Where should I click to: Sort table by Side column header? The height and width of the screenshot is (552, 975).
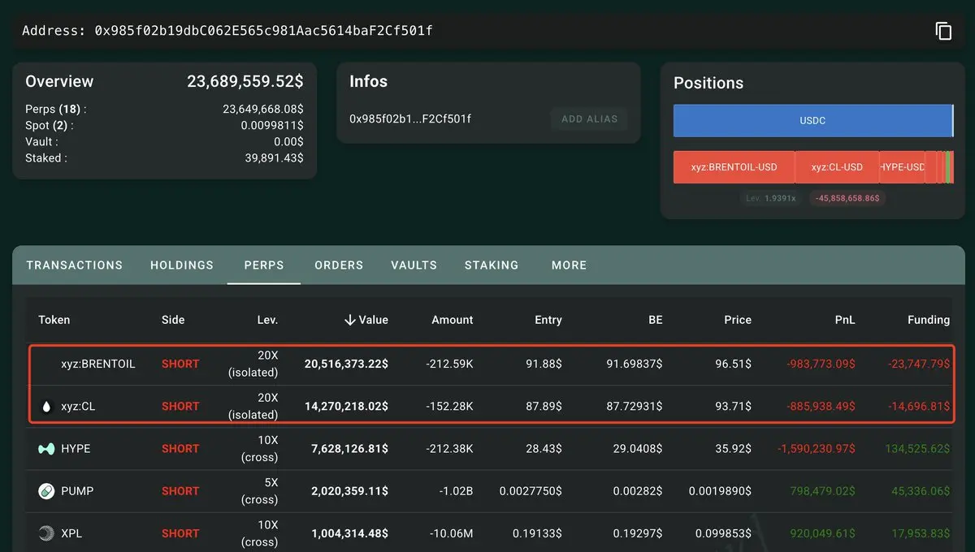click(173, 320)
